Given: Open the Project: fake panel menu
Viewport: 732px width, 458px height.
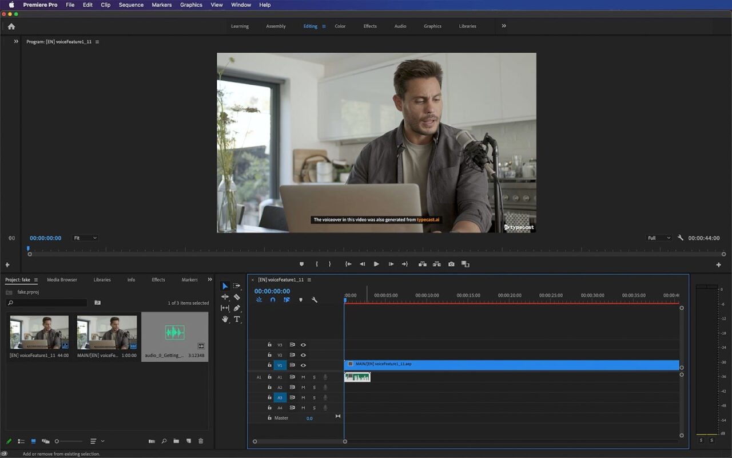Looking at the screenshot, I should pyautogui.click(x=35, y=279).
